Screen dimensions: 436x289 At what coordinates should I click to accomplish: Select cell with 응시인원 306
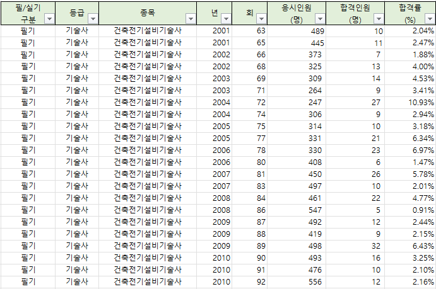tap(297, 115)
